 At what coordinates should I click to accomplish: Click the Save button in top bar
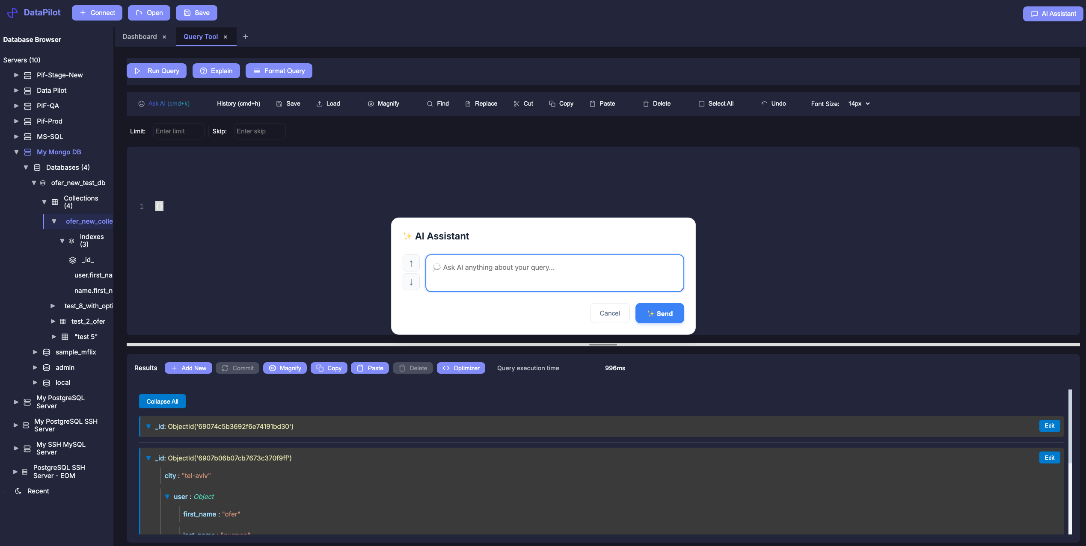pos(196,13)
